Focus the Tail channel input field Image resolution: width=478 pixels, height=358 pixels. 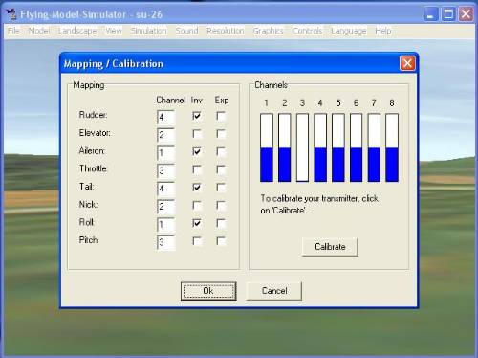165,189
